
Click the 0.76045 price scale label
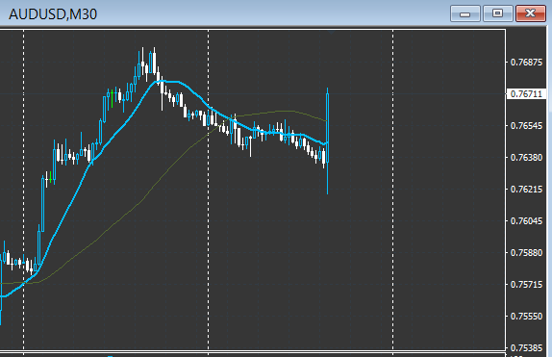pyautogui.click(x=526, y=221)
